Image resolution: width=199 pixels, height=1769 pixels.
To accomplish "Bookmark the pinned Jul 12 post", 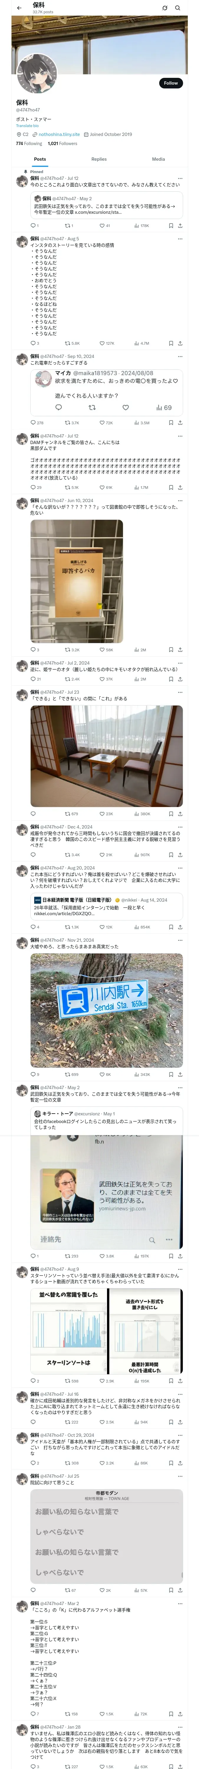I will pyautogui.click(x=171, y=225).
